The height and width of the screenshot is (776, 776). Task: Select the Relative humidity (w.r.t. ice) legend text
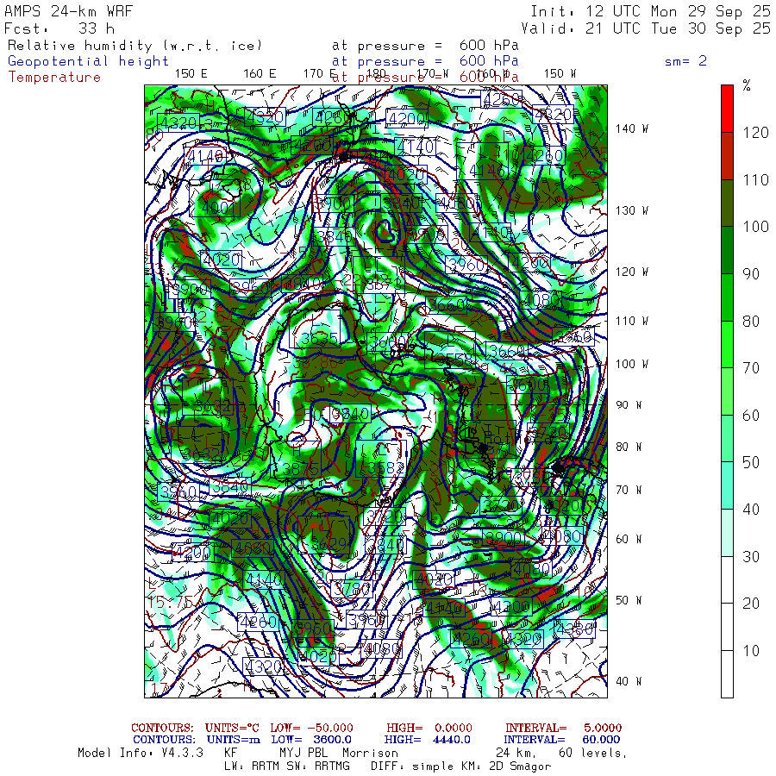(x=135, y=45)
